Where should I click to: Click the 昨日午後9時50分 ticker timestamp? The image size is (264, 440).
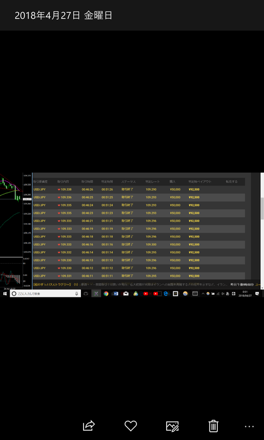click(242, 285)
